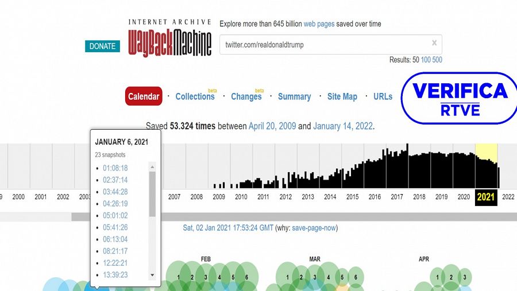517x291 pixels.
Task: Select year 2019 on the timeline
Action: pos(442,197)
